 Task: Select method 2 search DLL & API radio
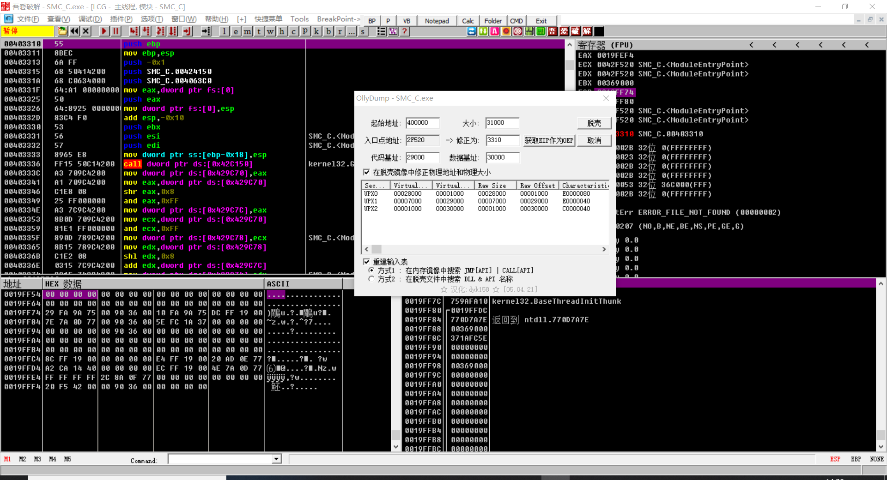coord(371,279)
